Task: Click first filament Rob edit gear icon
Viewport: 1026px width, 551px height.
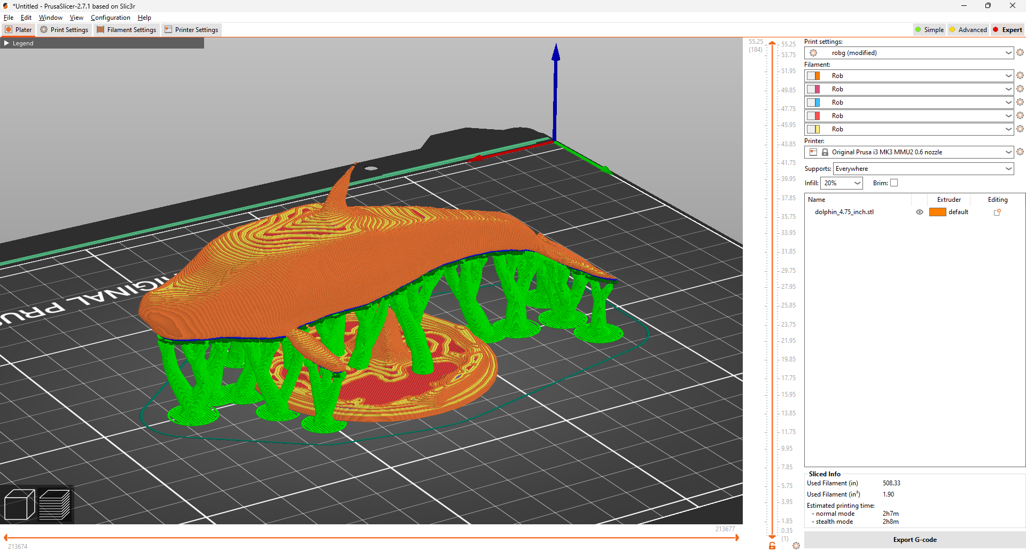Action: click(1020, 76)
